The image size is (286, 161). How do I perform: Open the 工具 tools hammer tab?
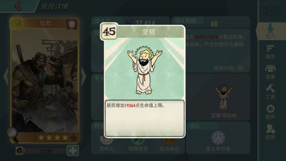[x=270, y=92]
